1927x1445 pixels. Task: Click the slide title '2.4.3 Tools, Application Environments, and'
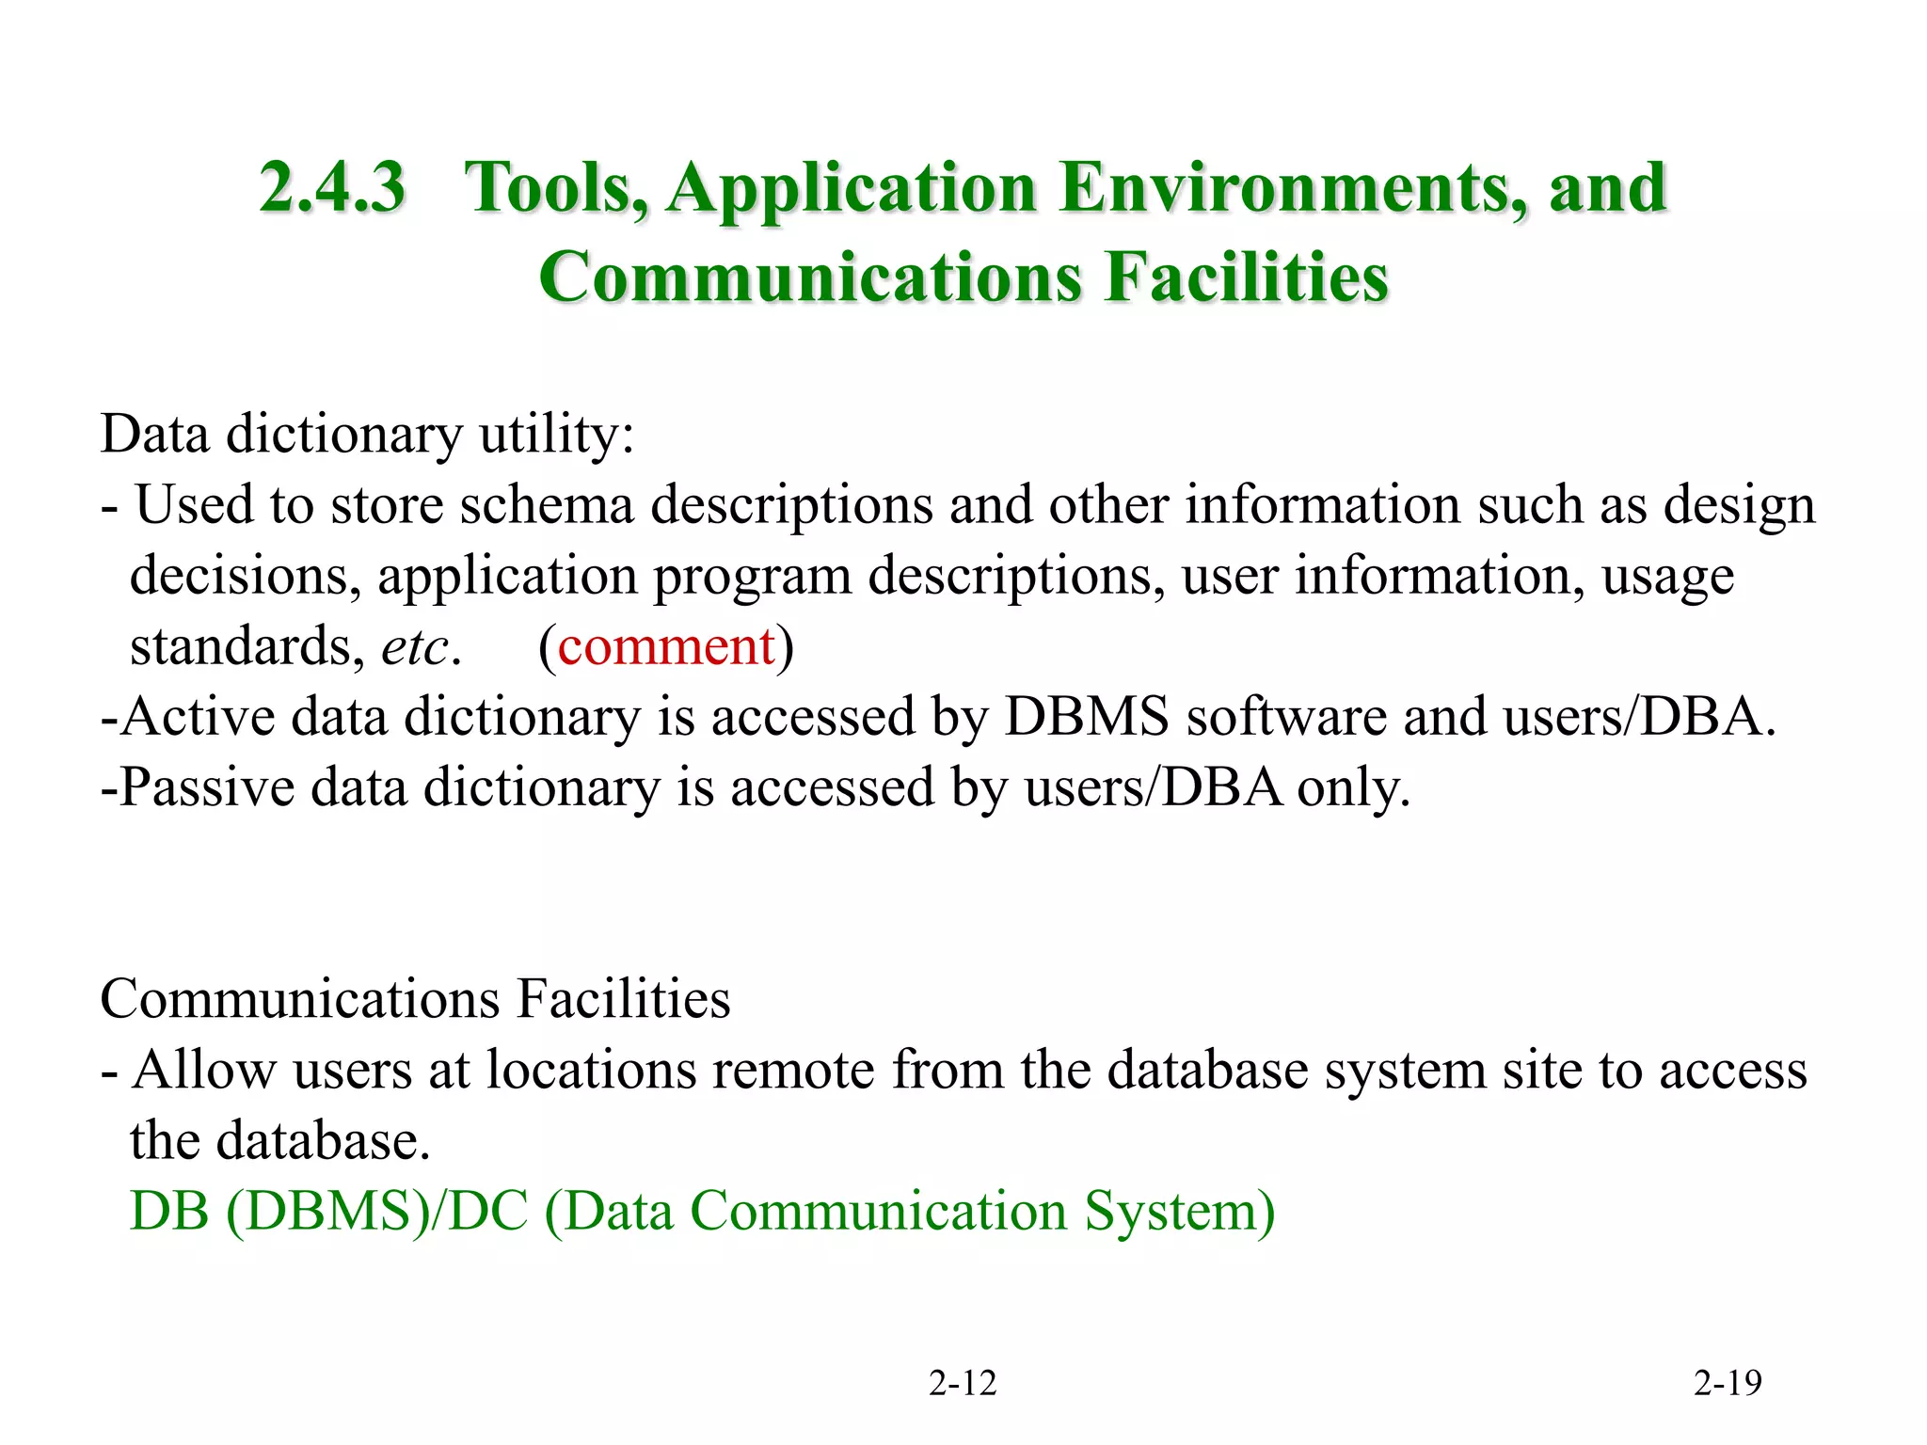pos(963,187)
